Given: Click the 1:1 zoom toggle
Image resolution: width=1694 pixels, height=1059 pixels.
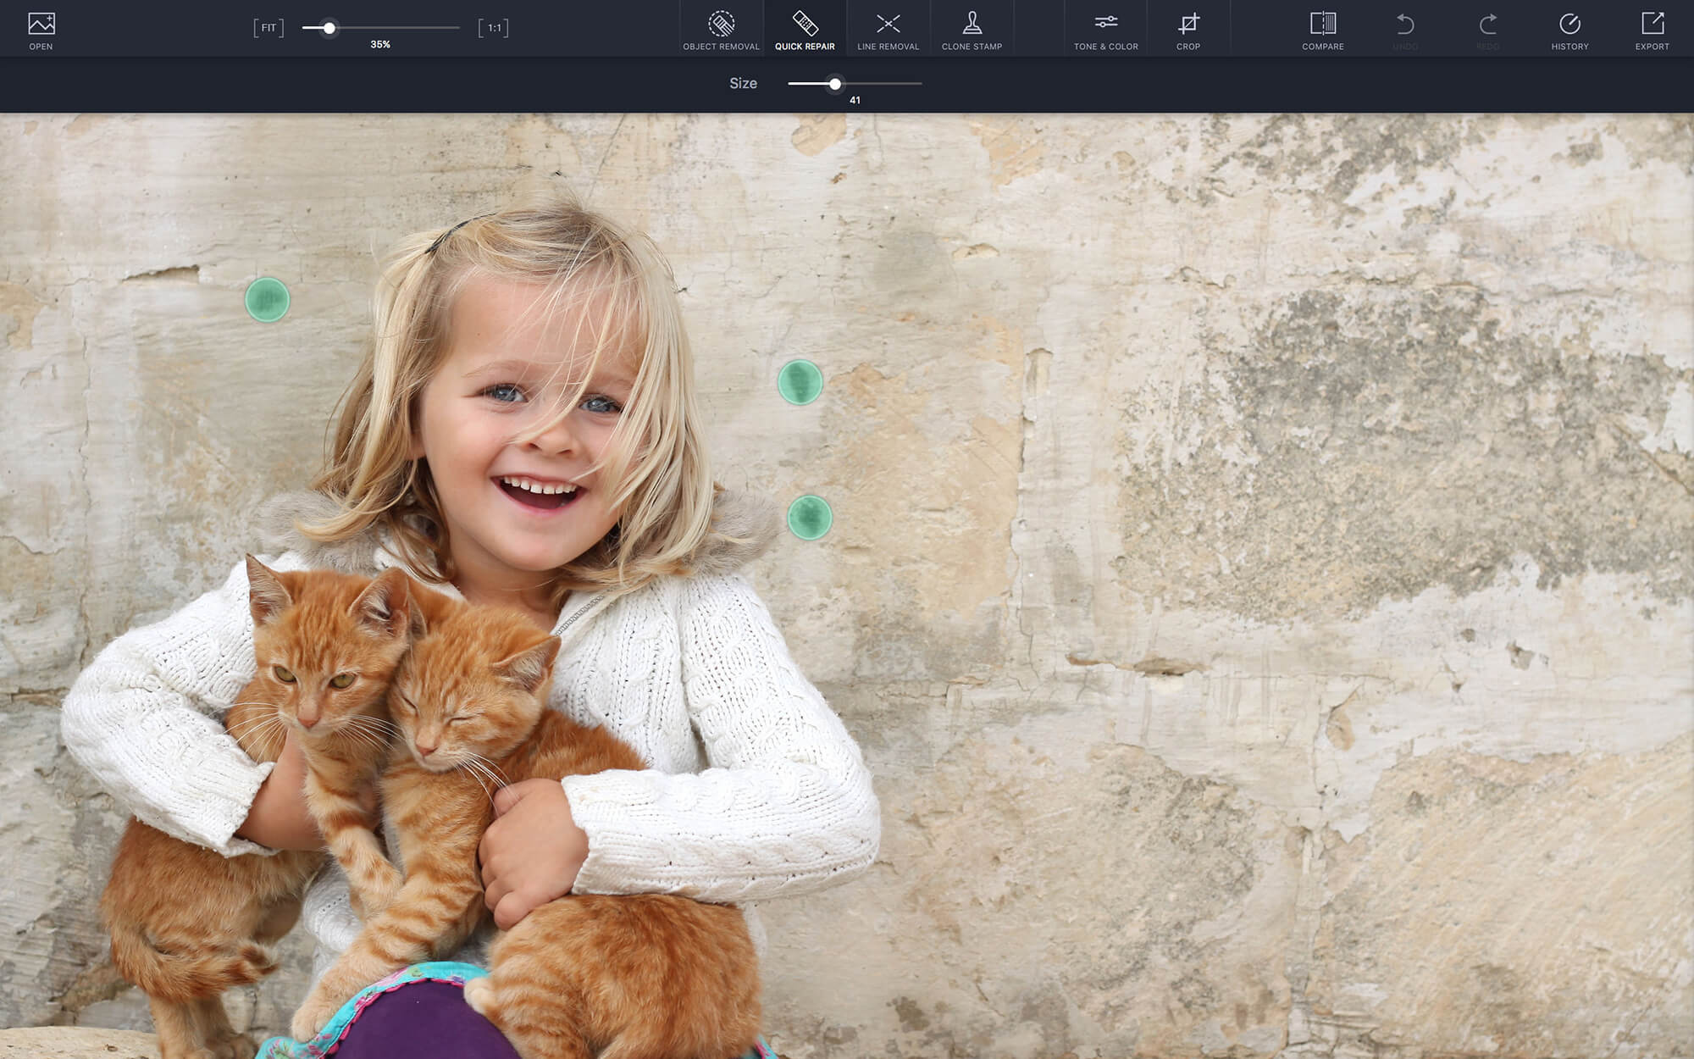Looking at the screenshot, I should point(491,27).
